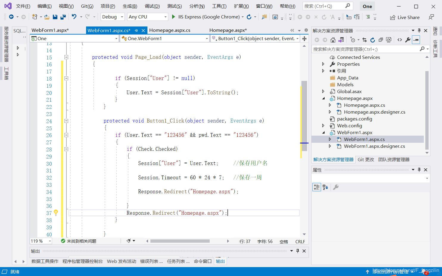
Task: Click the pending changes filter clock icon
Action: click(x=353, y=40)
